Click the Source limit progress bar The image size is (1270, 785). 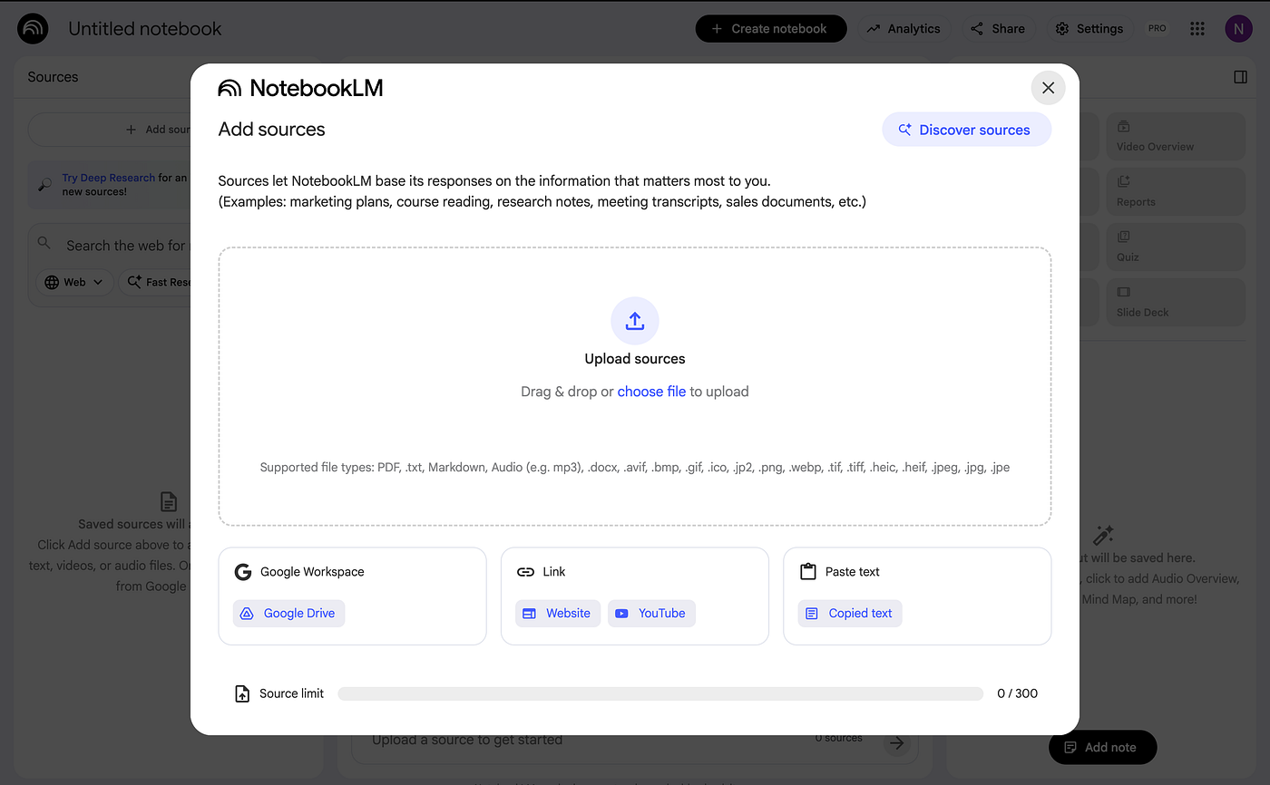point(659,693)
